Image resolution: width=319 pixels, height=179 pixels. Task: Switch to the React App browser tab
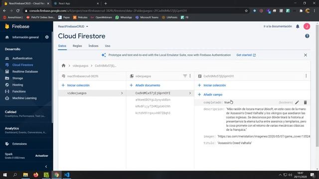coord(76,3)
